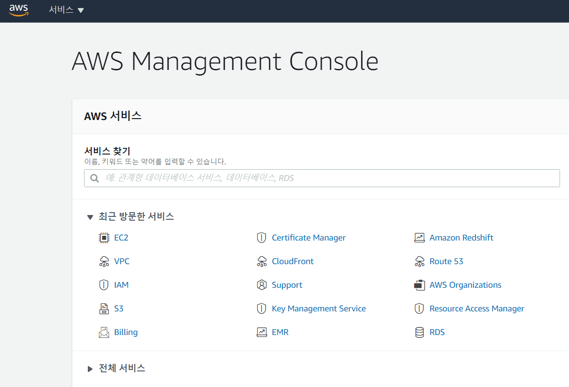This screenshot has width=569, height=387.
Task: Navigate to Resource Access Manager
Action: tap(476, 309)
